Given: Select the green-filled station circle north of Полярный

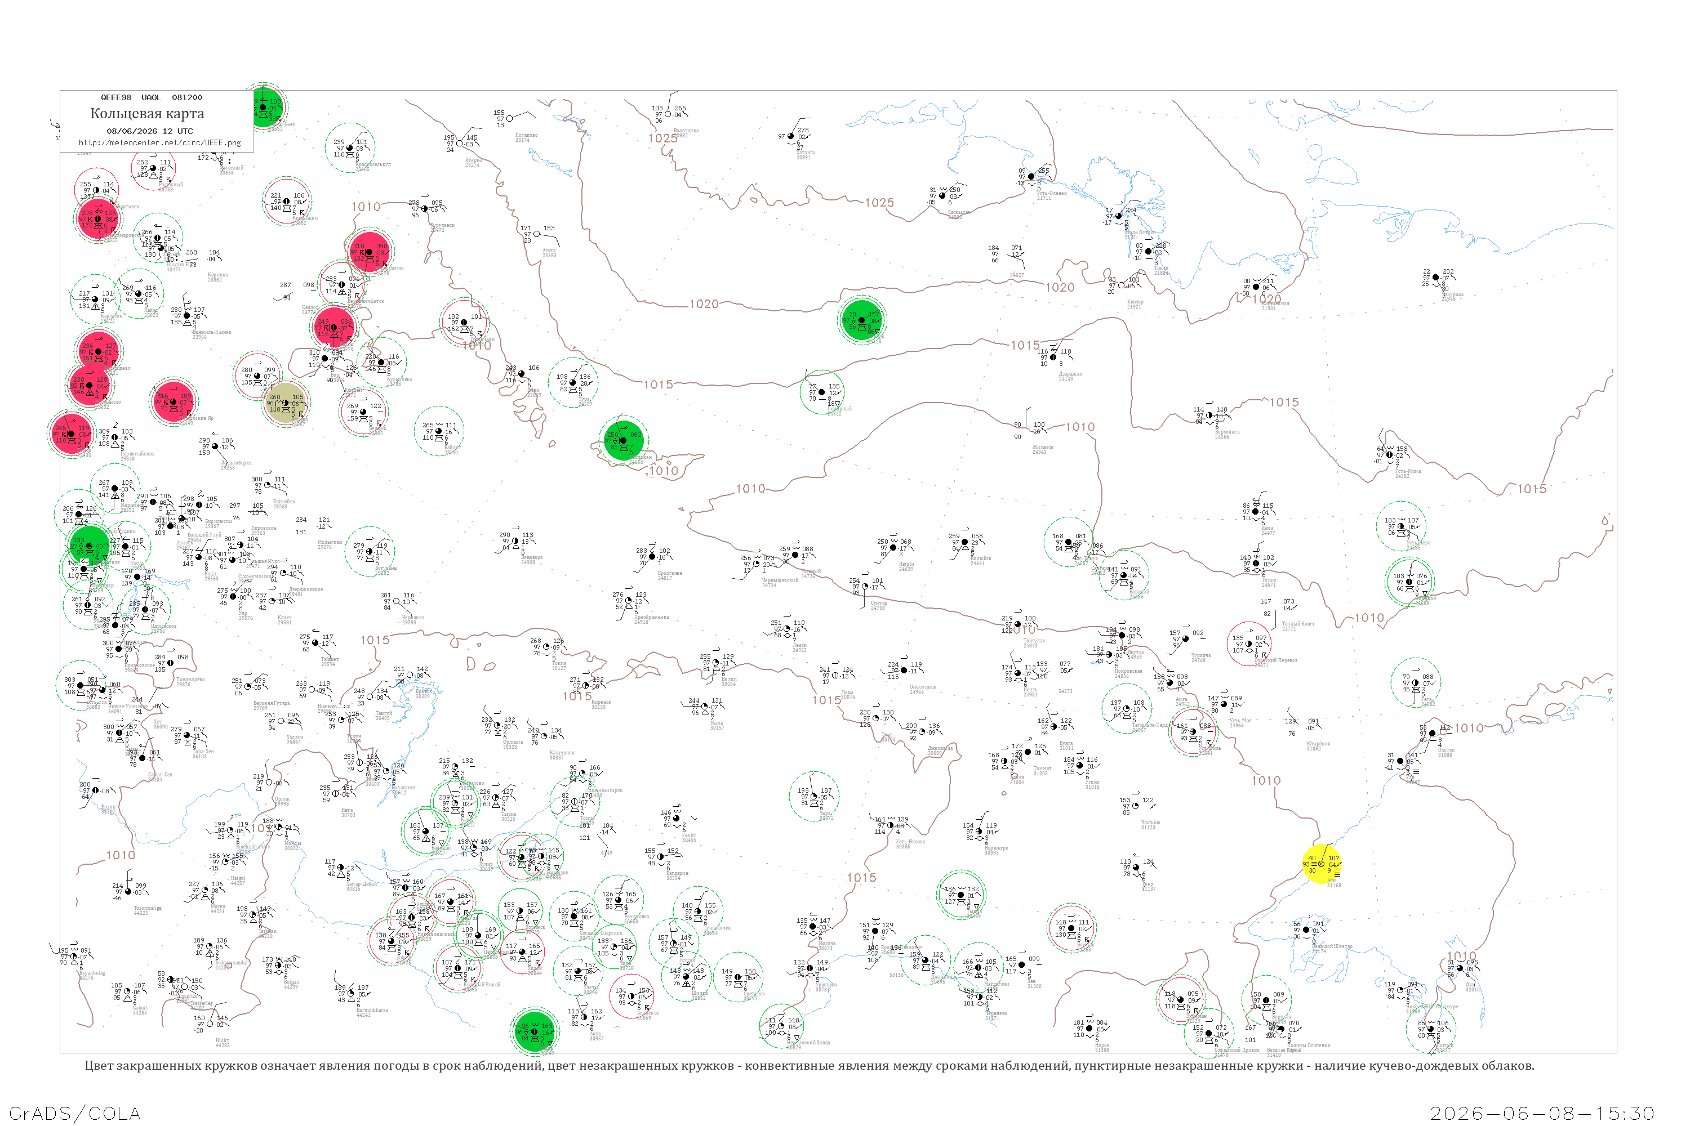Looking at the screenshot, I should 861,320.
